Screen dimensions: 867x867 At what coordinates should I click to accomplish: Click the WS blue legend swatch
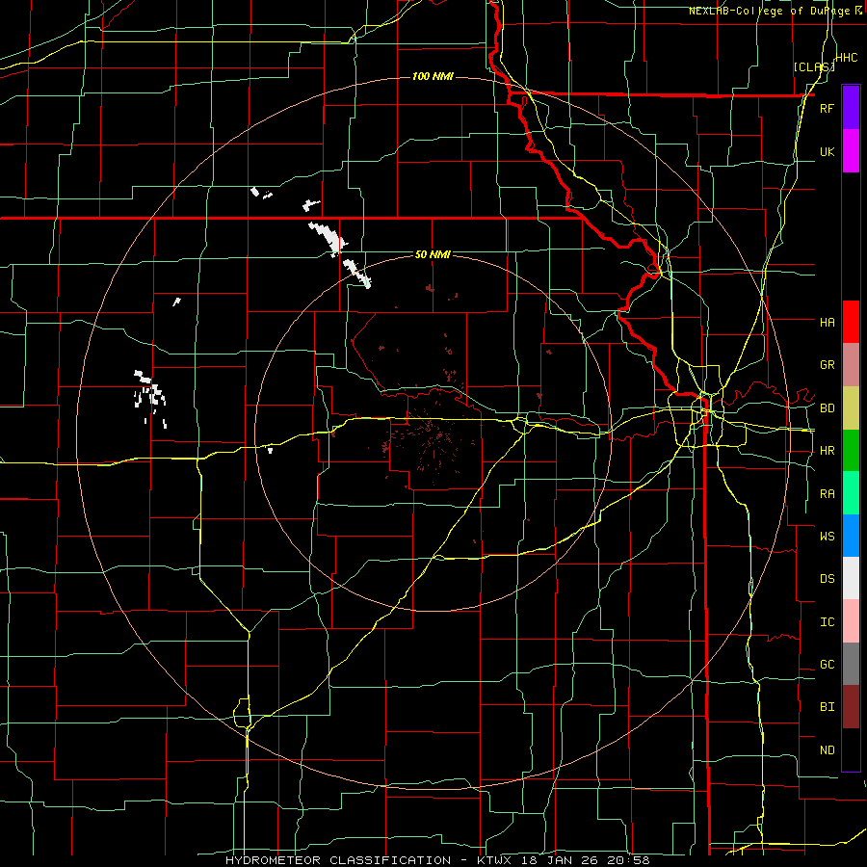tap(851, 536)
